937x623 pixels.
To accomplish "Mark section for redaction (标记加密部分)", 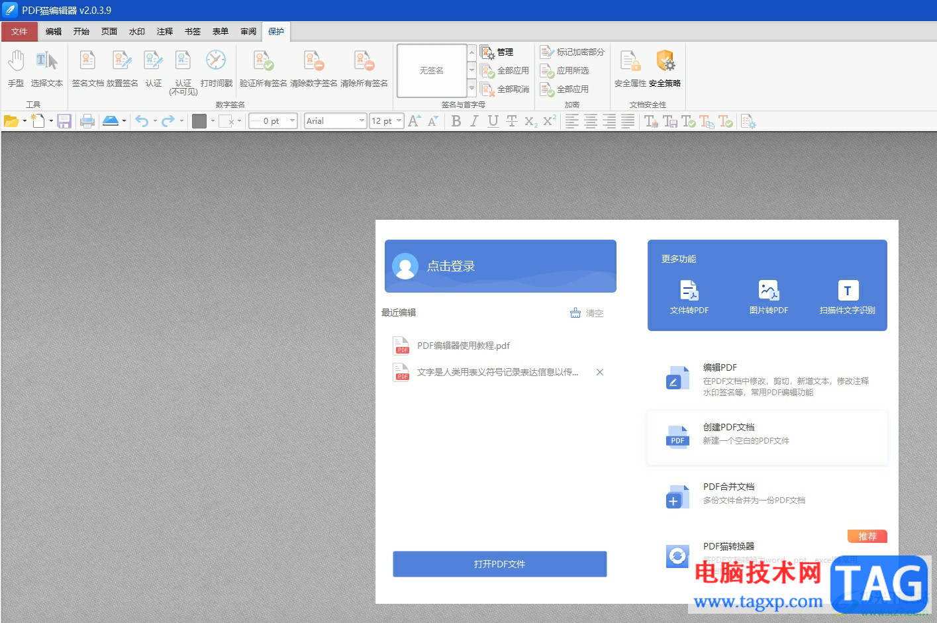I will tap(572, 52).
